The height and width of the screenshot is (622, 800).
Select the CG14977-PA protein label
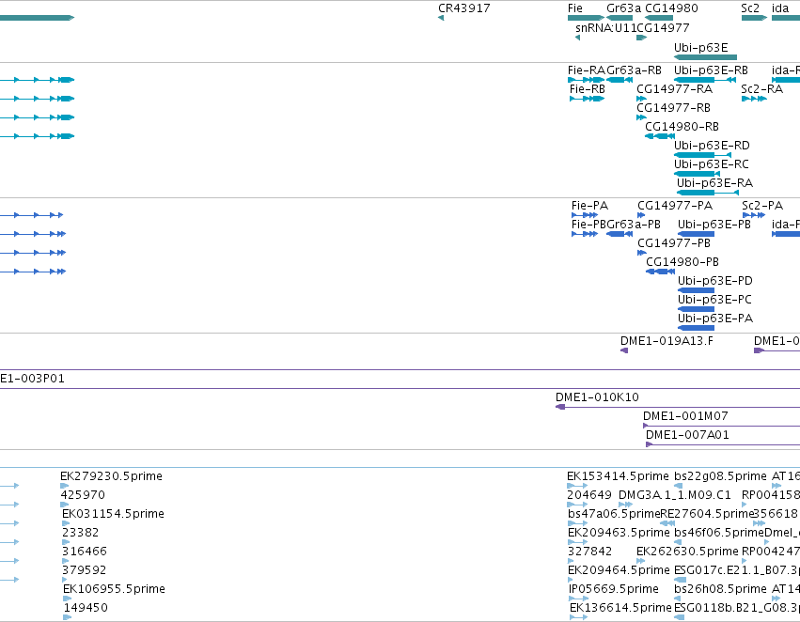[x=675, y=206]
